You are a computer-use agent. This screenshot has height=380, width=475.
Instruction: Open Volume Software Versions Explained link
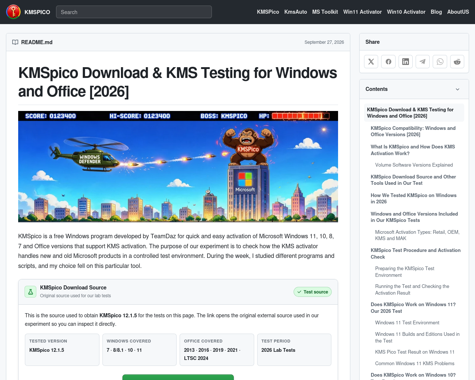[x=414, y=165]
